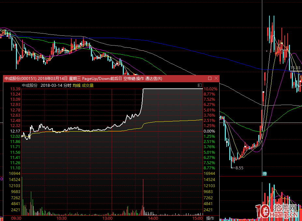
Task: Toggle the side panel icon in intraday header
Action: 199,85
